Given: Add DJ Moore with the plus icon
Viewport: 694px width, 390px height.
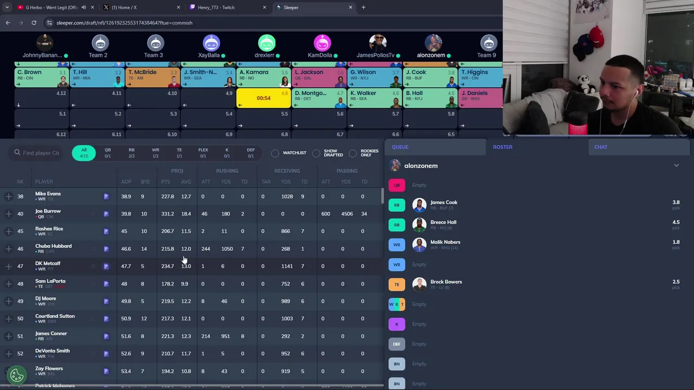Looking at the screenshot, I should tap(9, 301).
